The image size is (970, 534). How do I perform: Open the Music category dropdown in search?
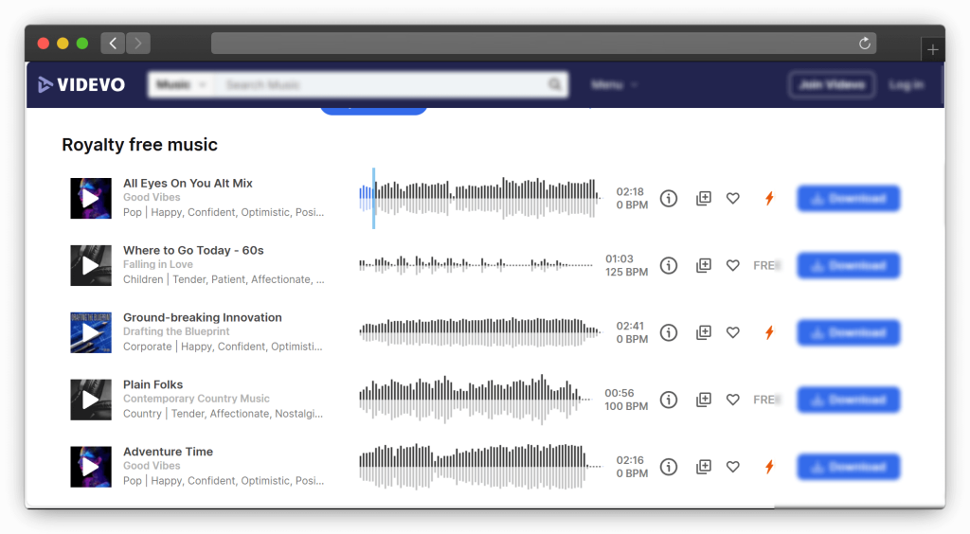180,85
